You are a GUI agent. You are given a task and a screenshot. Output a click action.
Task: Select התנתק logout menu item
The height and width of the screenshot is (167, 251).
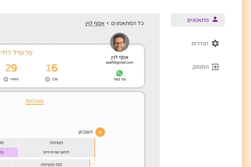[200, 67]
